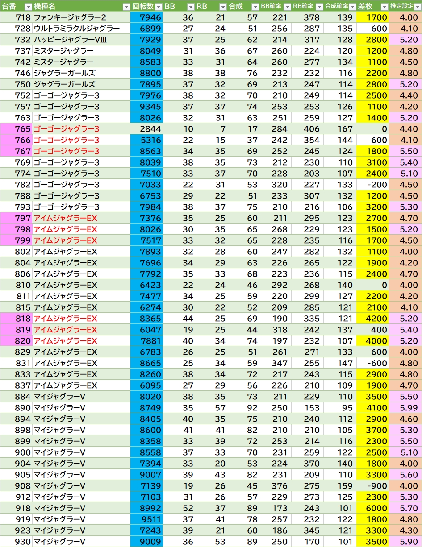Screen dimensions: 422x547
Task: Select red ゴーゴージャグラー3 cell in row 766
Action: click(81, 140)
